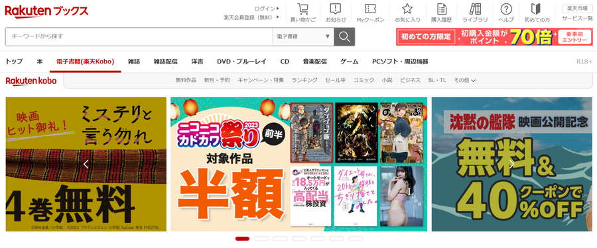Select the third carousel indicator
Image resolution: width=597 pixels, height=248 pixels.
pos(280,239)
